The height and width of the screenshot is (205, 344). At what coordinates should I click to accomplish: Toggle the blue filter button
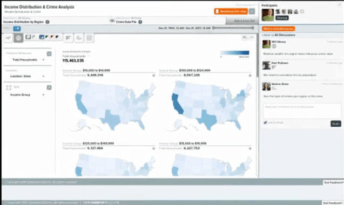17,29
